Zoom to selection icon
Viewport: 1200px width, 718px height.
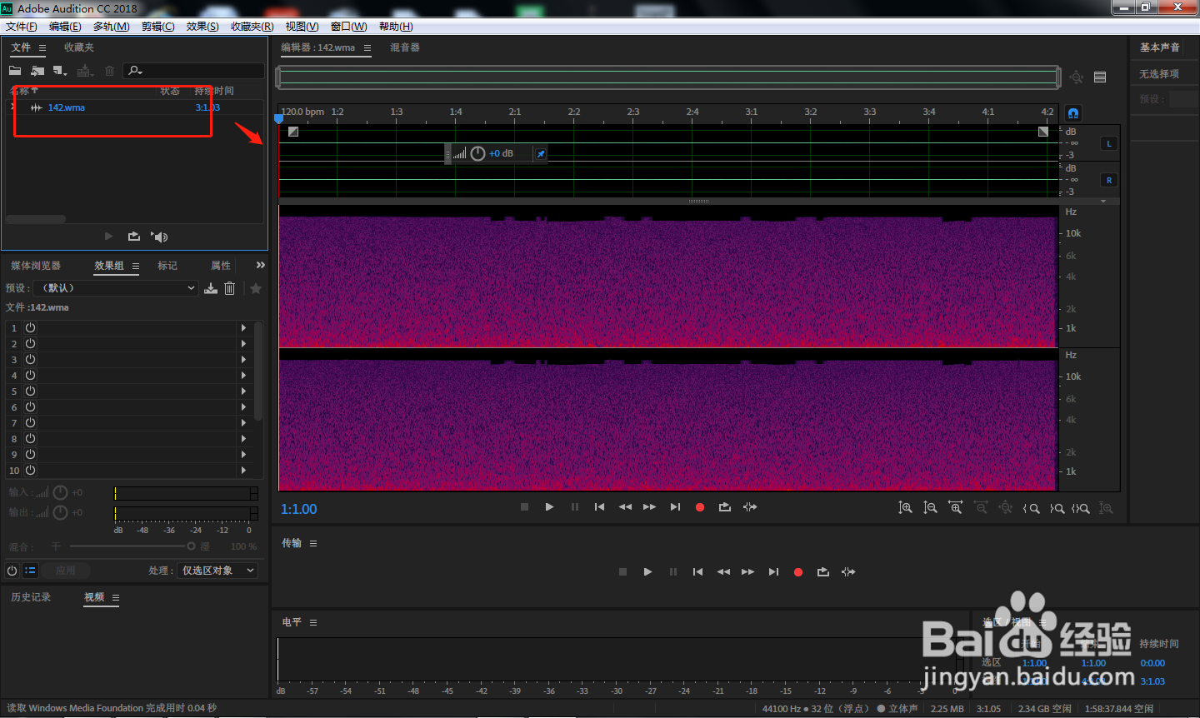1081,508
